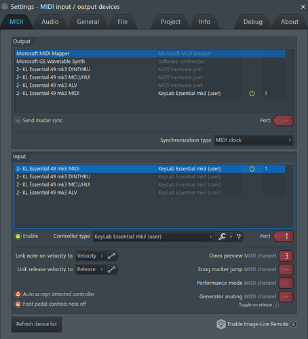Open Link note on velocity dropdown

click(x=90, y=256)
